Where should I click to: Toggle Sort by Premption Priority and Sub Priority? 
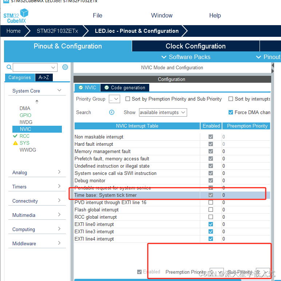coord(128,99)
